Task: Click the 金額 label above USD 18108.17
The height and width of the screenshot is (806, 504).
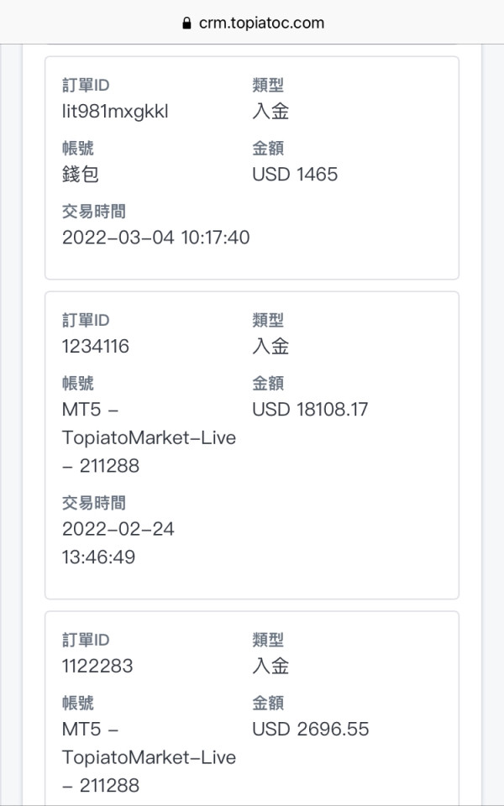Action: [x=268, y=384]
